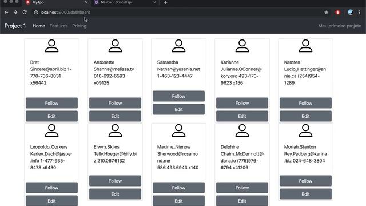This screenshot has width=366, height=206.
Task: Edit Kamren's card
Action: pyautogui.click(x=305, y=116)
